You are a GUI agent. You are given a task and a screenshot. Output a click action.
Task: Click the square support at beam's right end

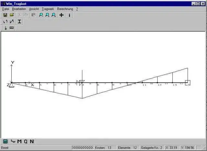click(x=188, y=83)
